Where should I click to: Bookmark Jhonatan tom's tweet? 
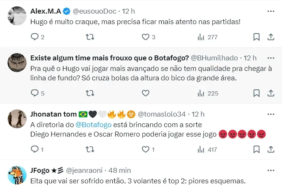[256, 149]
